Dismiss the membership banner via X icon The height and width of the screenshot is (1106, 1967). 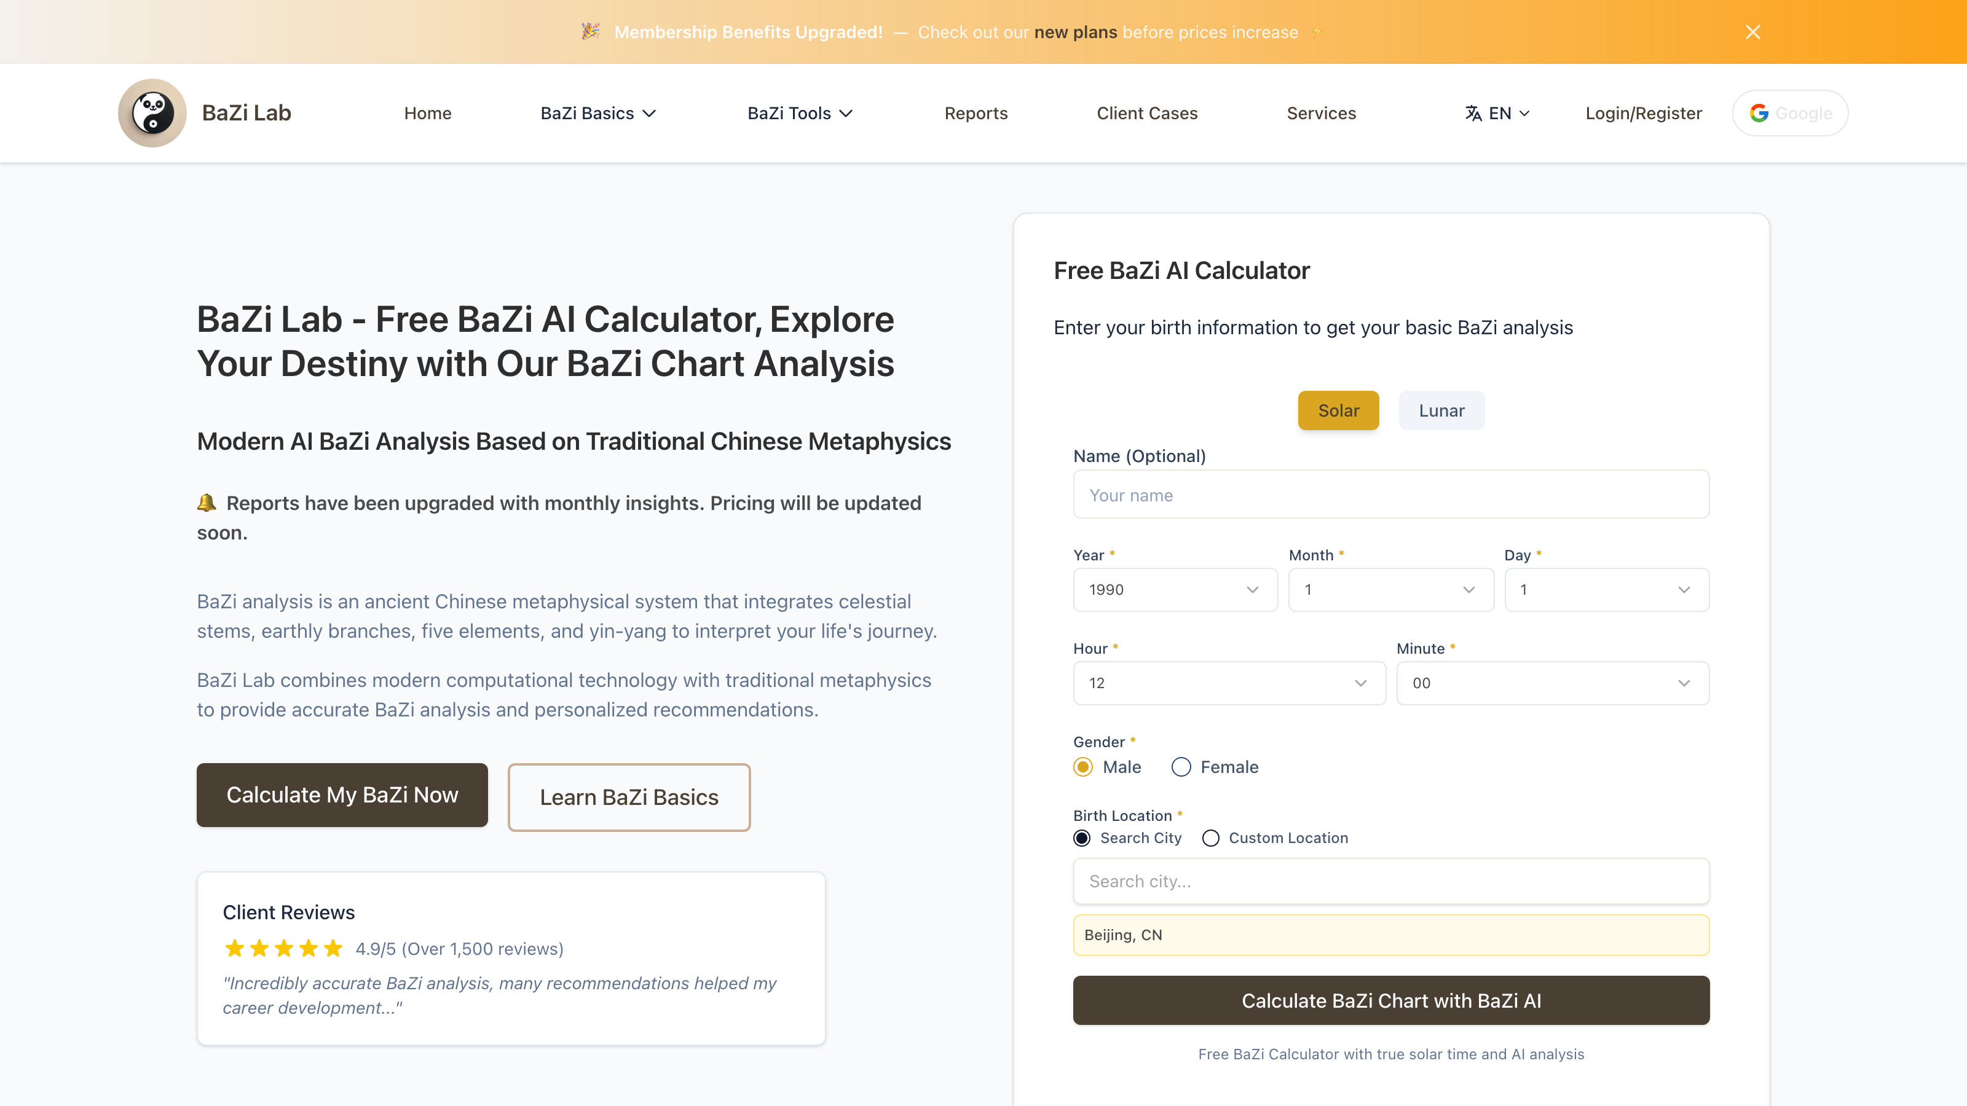[1752, 31]
